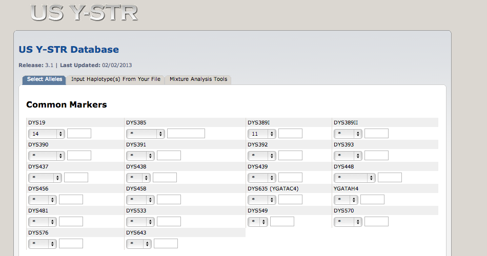Screen dimensions: 487x256
Task: Focus the DYS385 text input box
Action: [186, 134]
